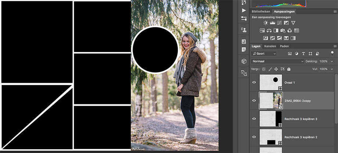
Task: Filter layers by pixel layers
Action: coord(290,54)
